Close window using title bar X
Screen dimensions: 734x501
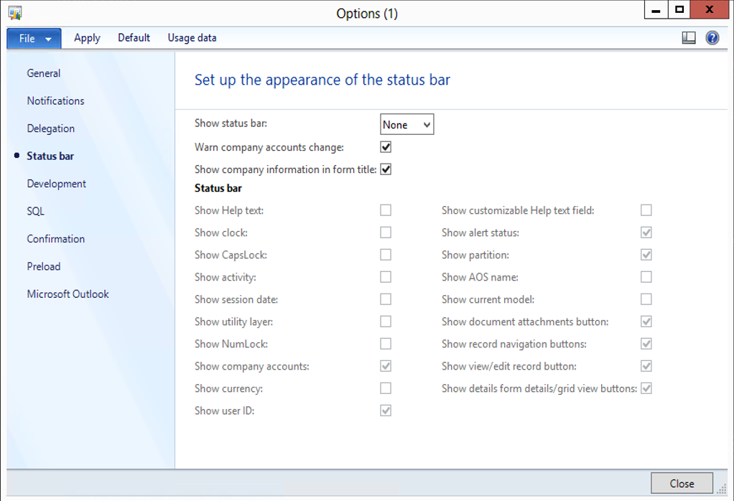point(710,10)
